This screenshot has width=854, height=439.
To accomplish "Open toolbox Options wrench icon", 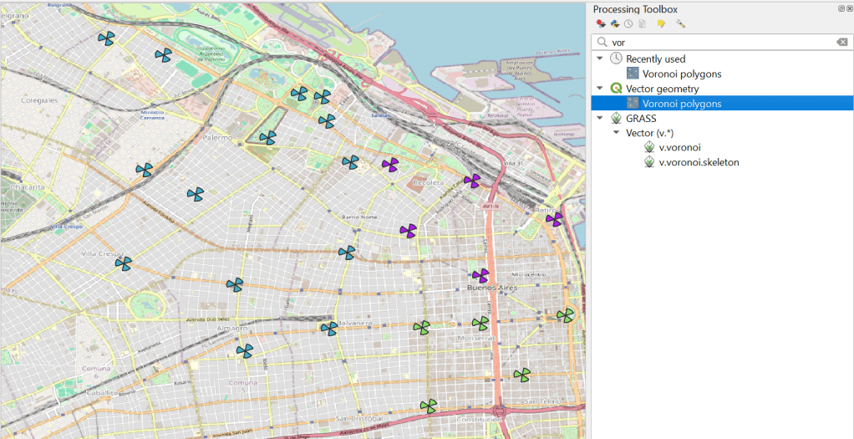I will tap(681, 24).
